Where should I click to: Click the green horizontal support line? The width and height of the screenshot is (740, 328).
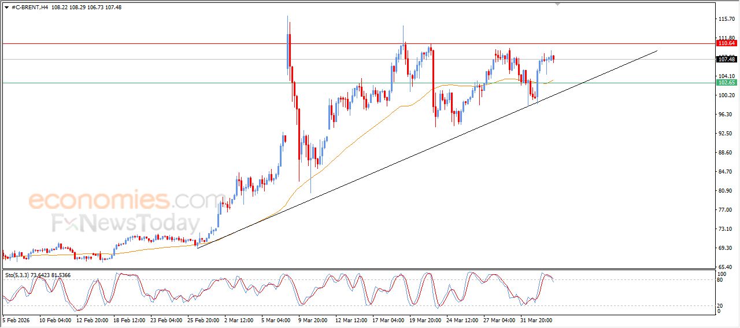pos(173,83)
